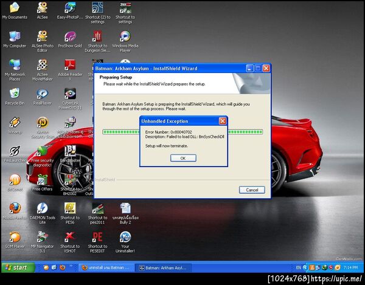Viewport: 365px width, 285px height.
Task: Select the RealPlayer desktop icon
Action: [43, 96]
